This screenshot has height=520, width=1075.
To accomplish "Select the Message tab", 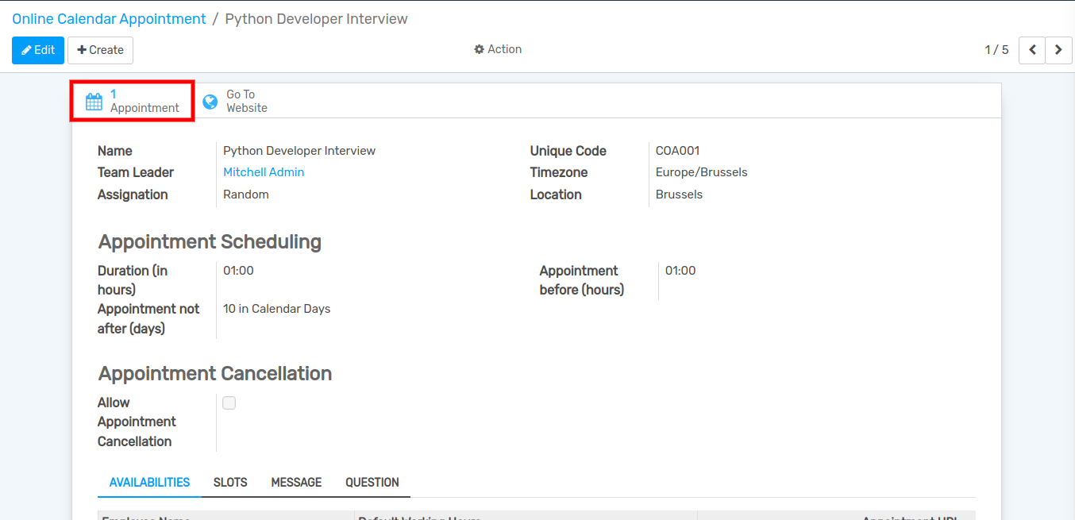I will pyautogui.click(x=296, y=483).
